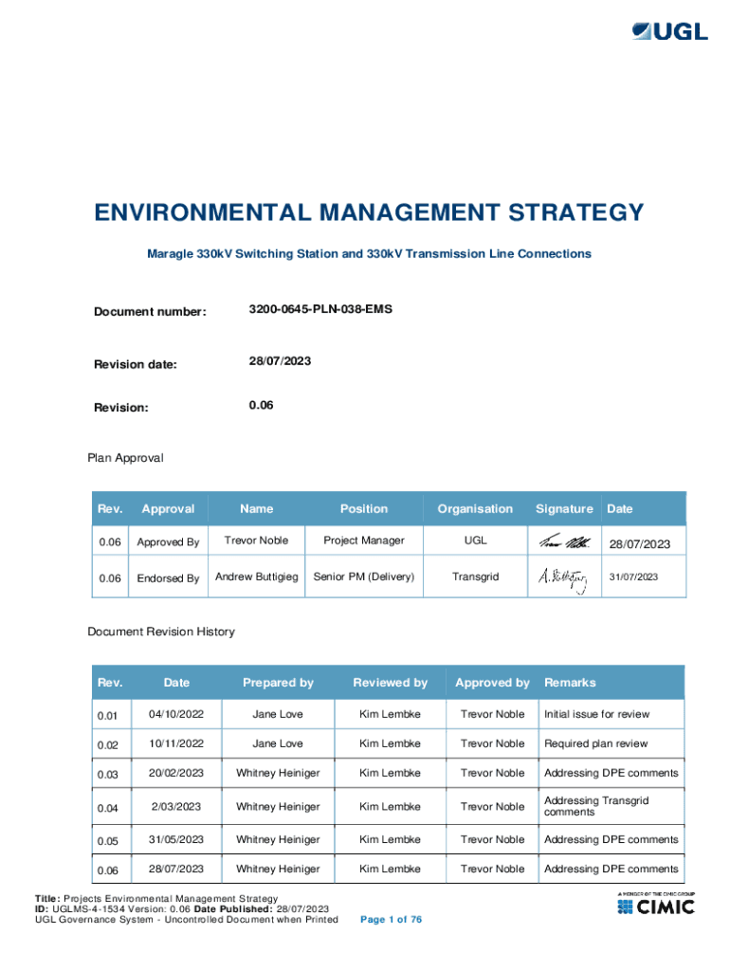Click the Maragle 330kV Switching Station subtitle
Image resolution: width=730 pixels, height=971 pixels.
point(369,254)
